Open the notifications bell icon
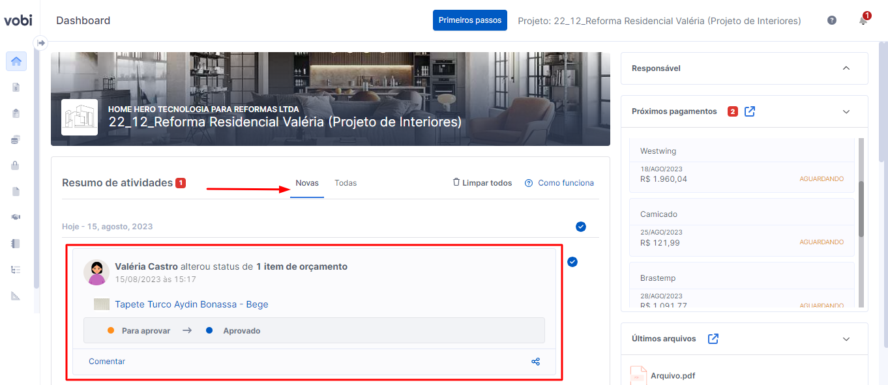The height and width of the screenshot is (385, 888). click(x=863, y=20)
